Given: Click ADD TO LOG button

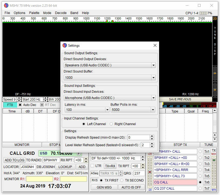Looking at the screenshot, I should 15,160.
